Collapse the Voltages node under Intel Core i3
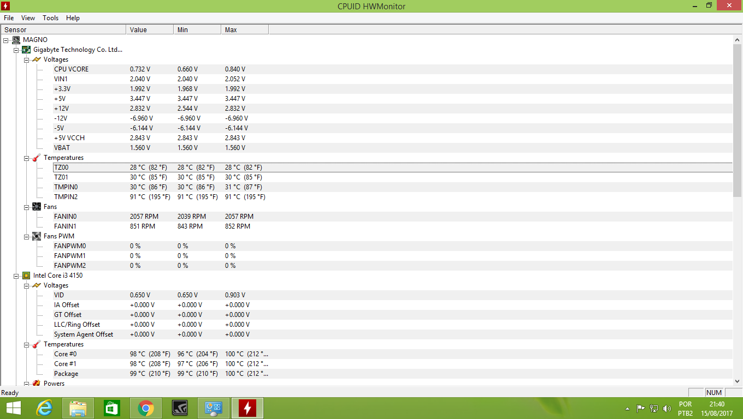This screenshot has width=743, height=419. 27,285
